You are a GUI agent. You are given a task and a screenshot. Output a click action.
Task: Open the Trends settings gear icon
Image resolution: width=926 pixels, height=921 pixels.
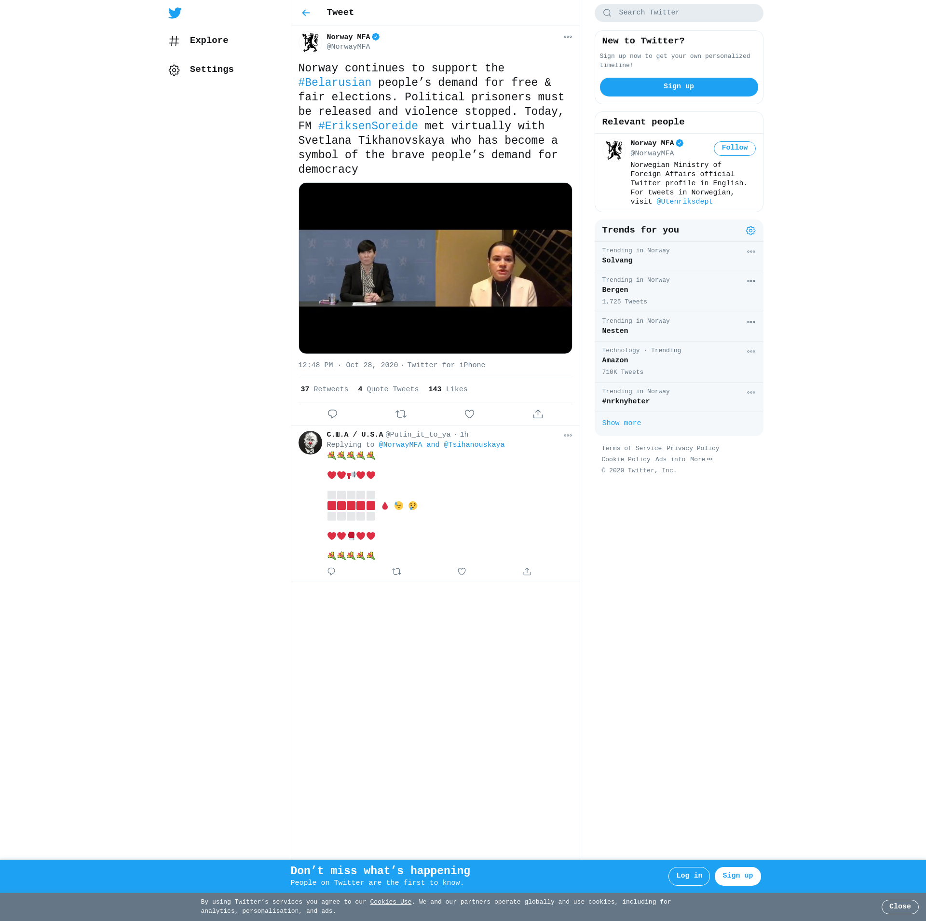pyautogui.click(x=750, y=231)
